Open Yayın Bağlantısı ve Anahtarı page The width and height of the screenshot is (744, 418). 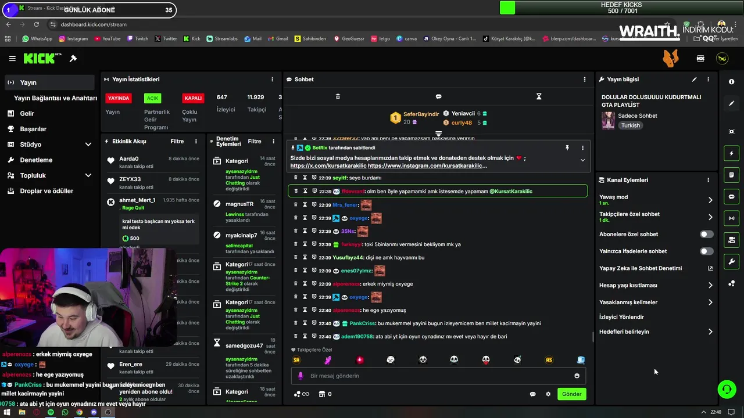pos(55,98)
